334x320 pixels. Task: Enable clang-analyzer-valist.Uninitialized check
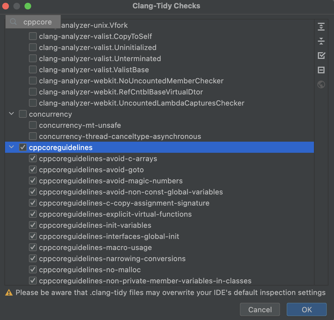pos(33,47)
